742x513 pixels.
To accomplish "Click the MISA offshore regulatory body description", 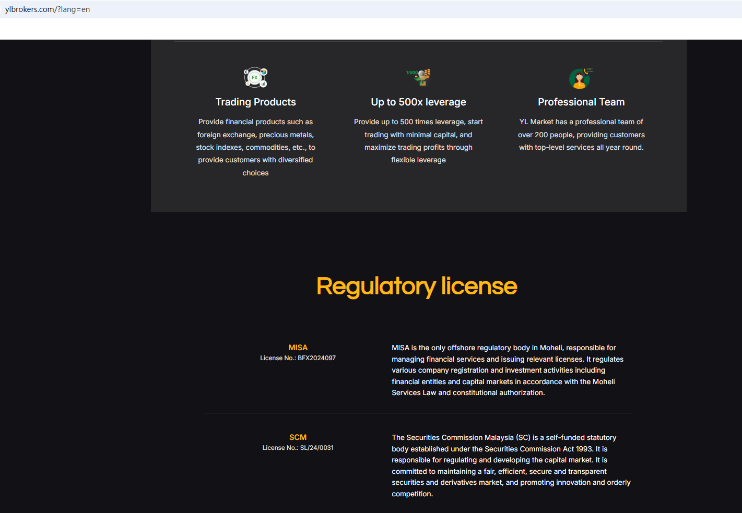I will click(x=508, y=370).
